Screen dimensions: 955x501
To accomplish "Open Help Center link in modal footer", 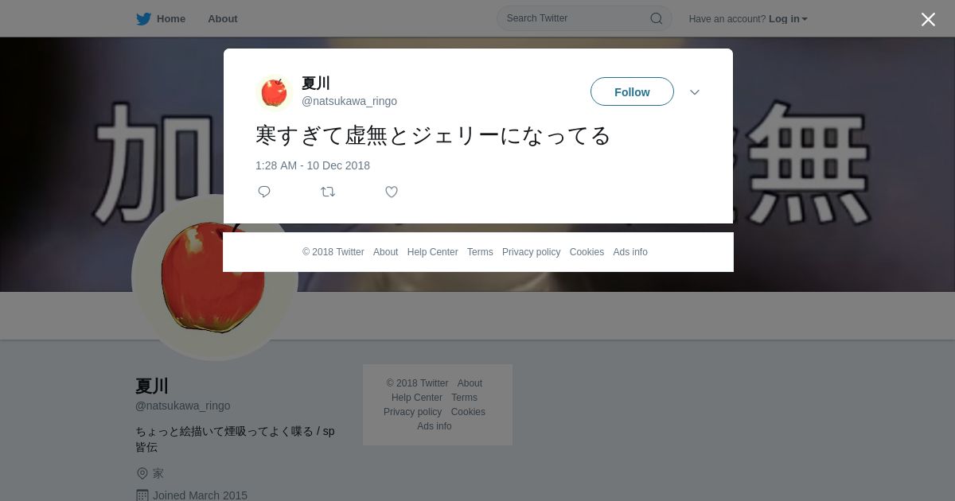I will (x=432, y=252).
